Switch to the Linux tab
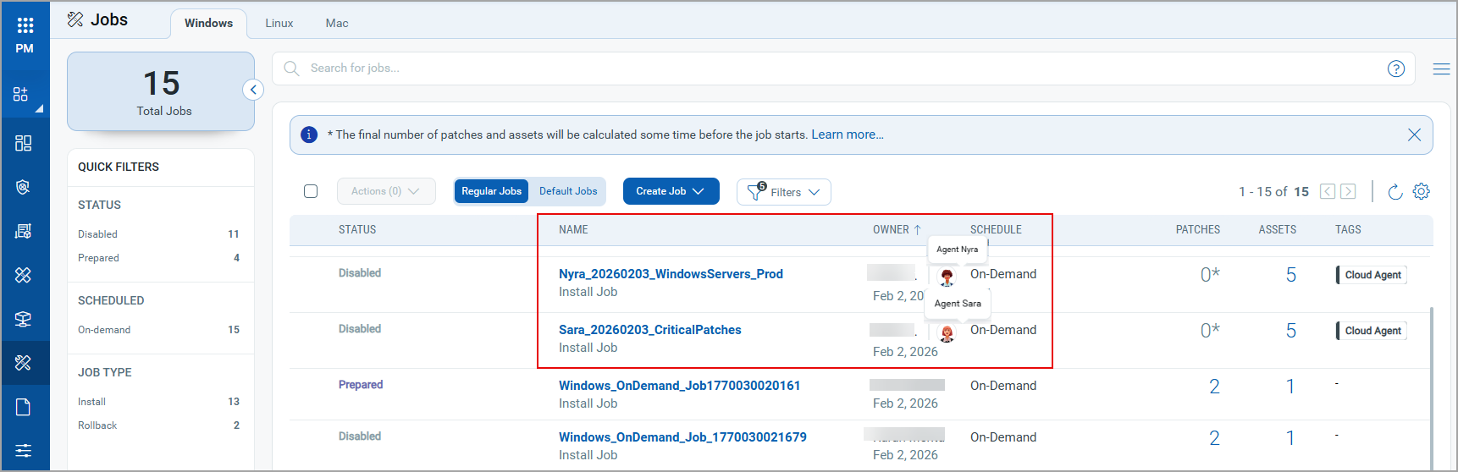Screen dimensions: 1458x472 click(x=279, y=24)
